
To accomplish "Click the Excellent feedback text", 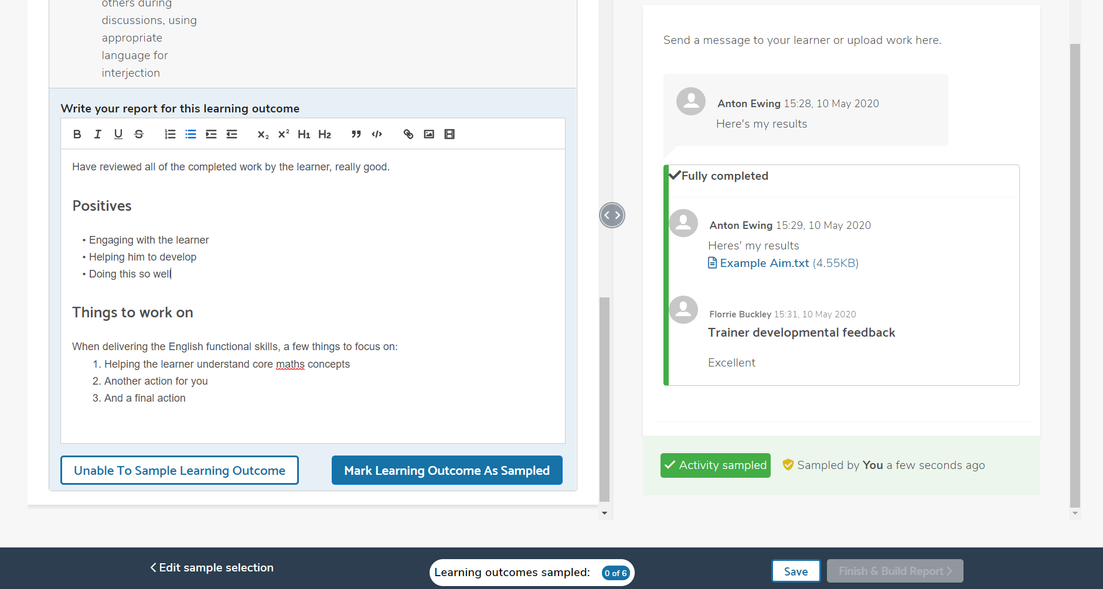I will click(731, 362).
